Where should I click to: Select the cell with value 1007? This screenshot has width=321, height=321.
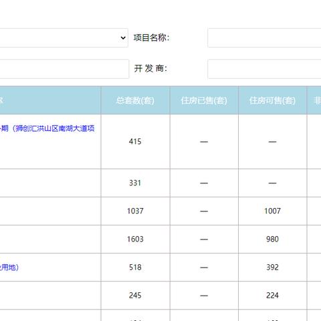pos(272,211)
